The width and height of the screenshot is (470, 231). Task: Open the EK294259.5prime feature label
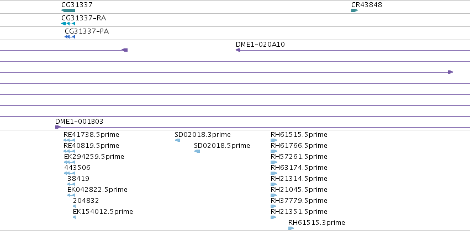click(x=94, y=157)
